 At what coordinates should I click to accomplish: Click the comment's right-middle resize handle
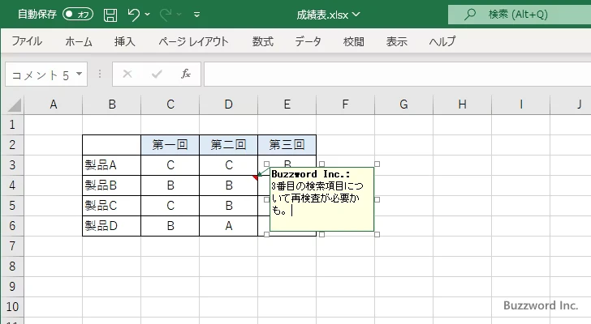point(377,199)
